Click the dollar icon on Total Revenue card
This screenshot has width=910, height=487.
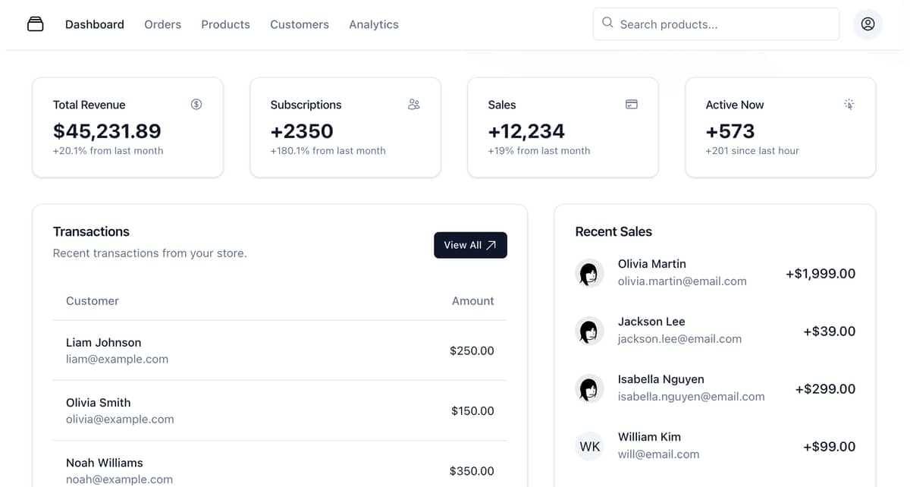(x=196, y=104)
